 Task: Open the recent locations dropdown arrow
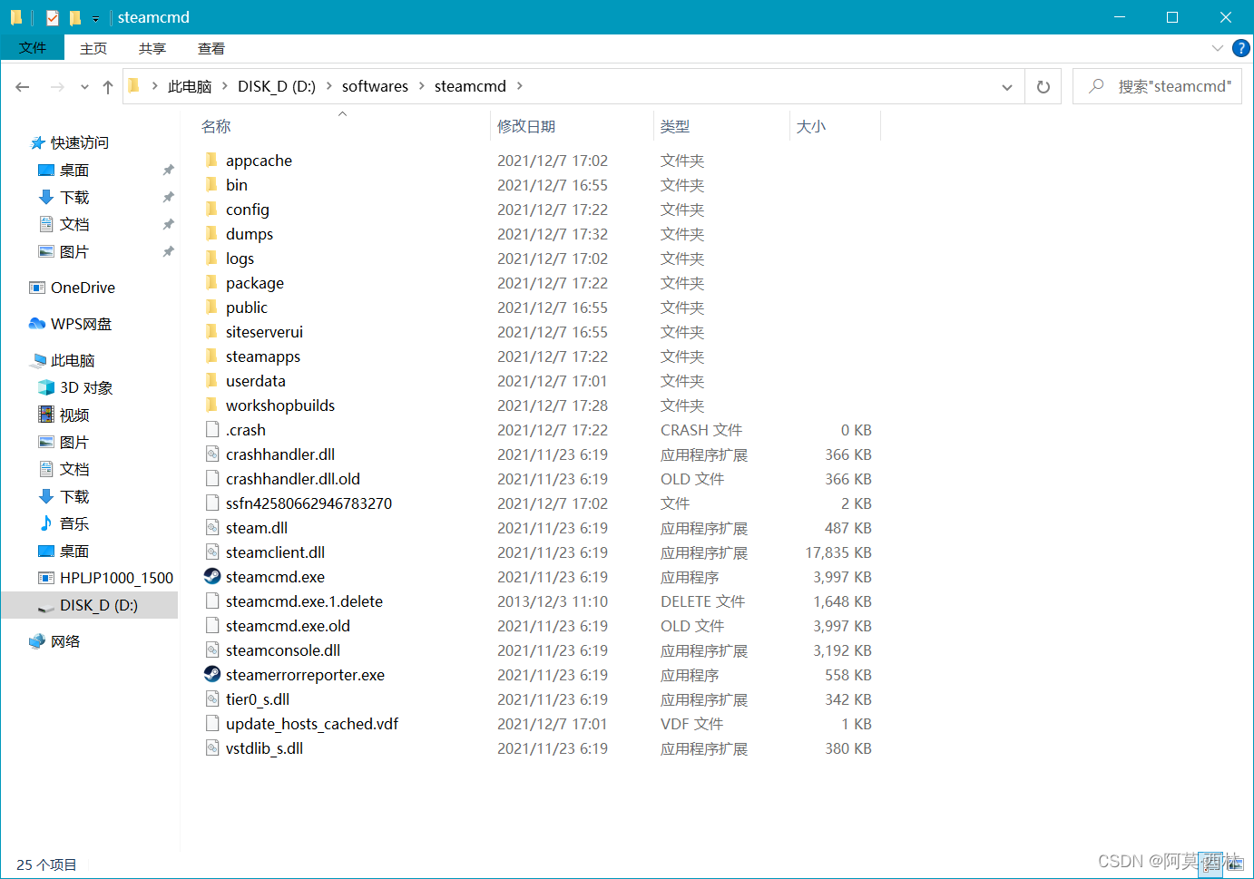click(84, 87)
